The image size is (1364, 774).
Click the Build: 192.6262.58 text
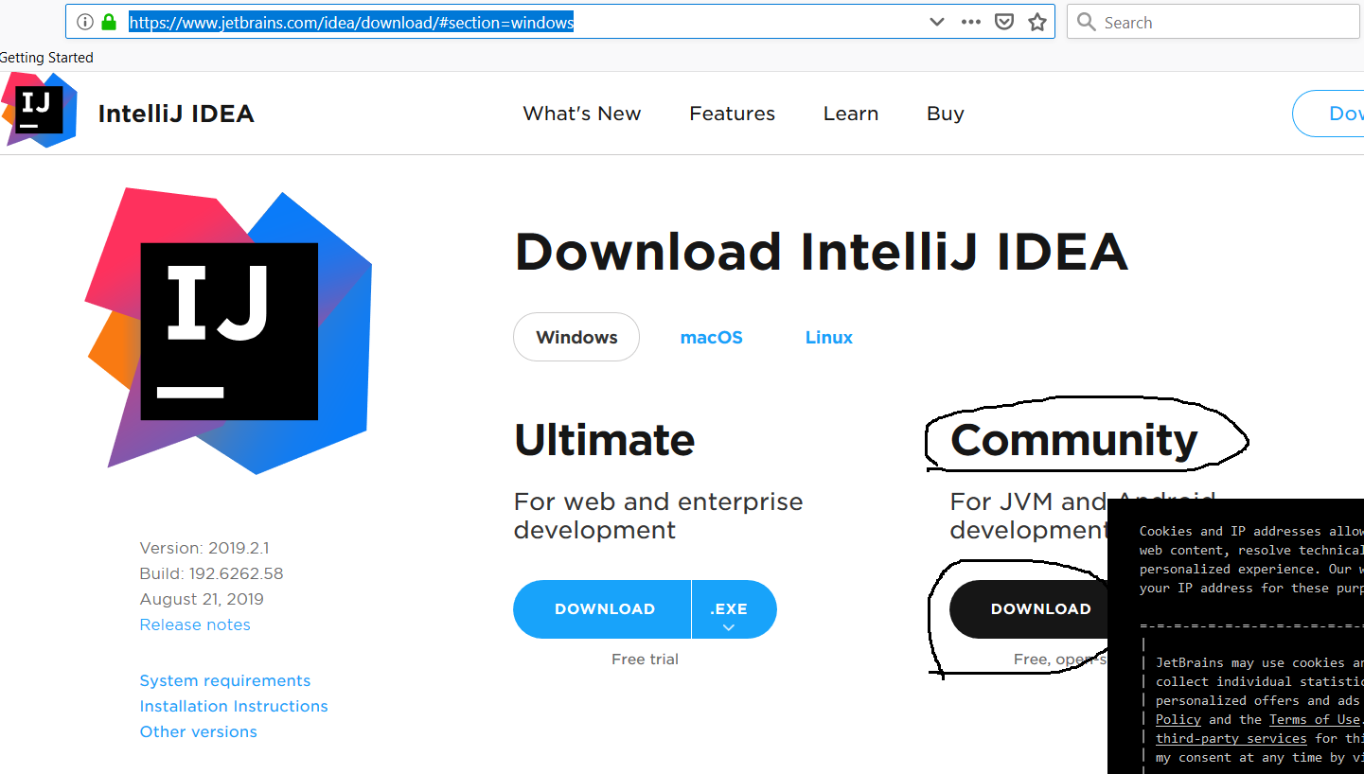point(211,573)
